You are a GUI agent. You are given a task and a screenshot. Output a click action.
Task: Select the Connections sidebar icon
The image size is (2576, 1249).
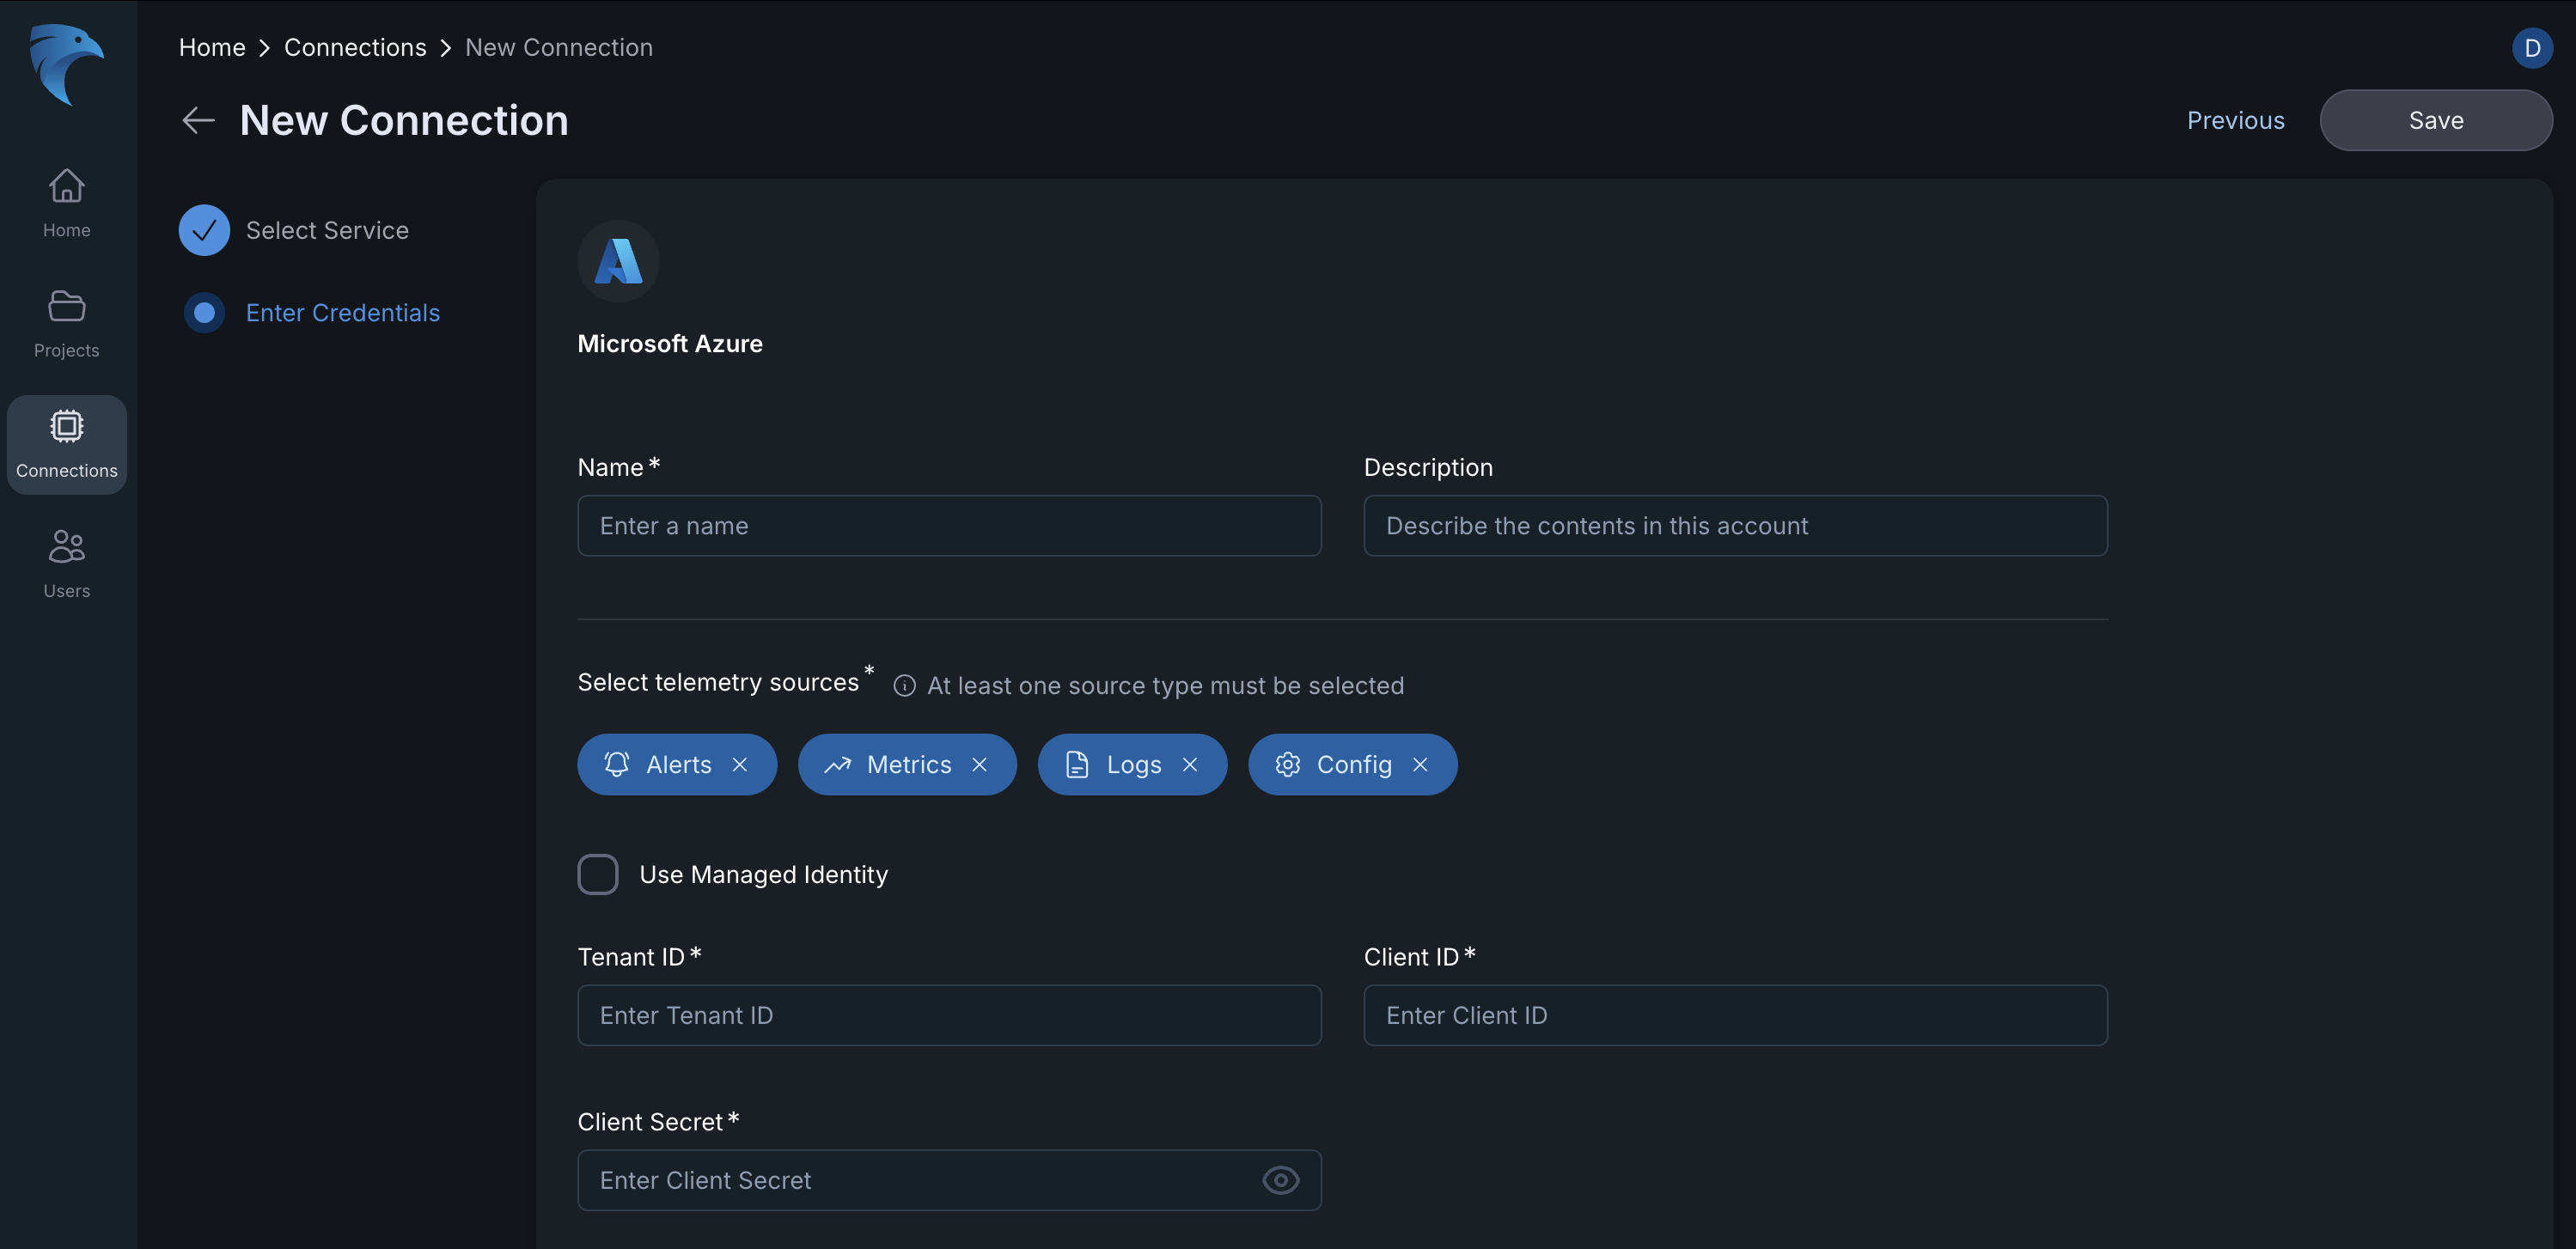click(x=66, y=426)
